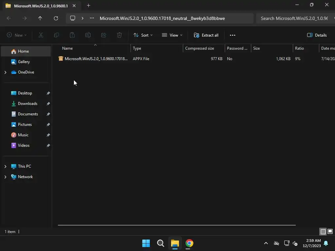
Task: Open the Windows Start menu
Action: 146,243
